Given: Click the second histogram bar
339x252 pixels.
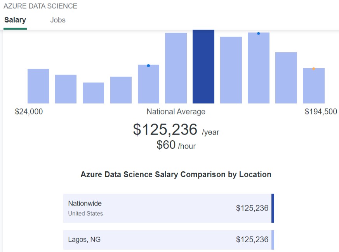Looking at the screenshot, I should pyautogui.click(x=66, y=89).
